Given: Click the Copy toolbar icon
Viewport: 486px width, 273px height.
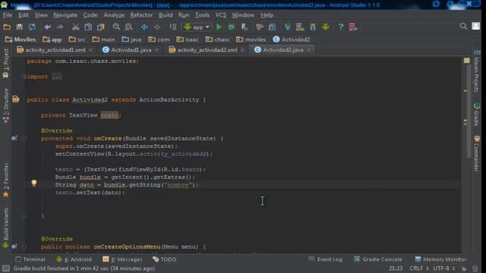Looking at the screenshot, I should tap(88, 27).
